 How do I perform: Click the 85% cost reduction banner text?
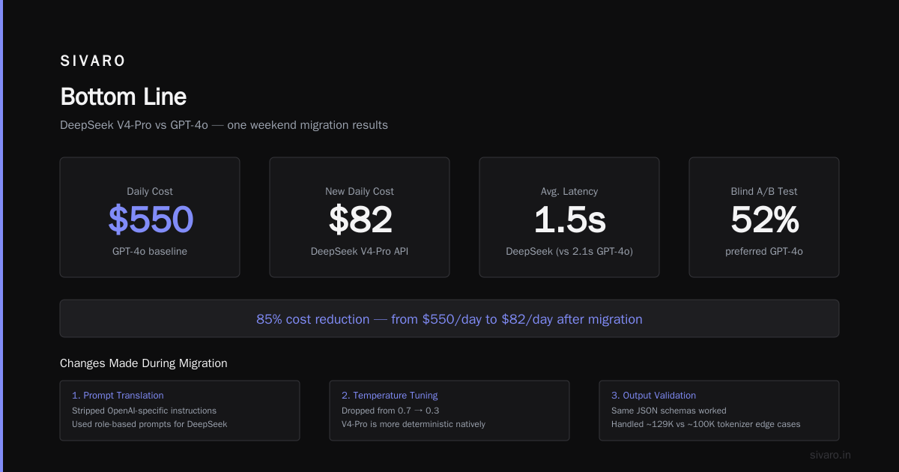449,319
